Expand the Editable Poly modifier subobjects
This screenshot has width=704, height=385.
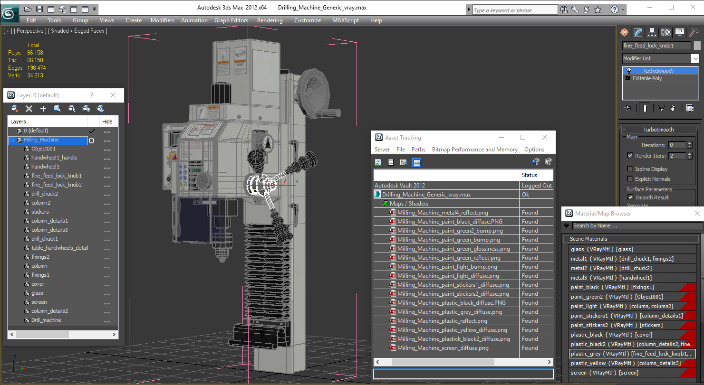627,78
